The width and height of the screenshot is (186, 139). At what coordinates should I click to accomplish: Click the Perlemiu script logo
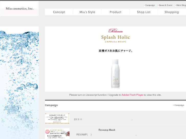pos(116,31)
